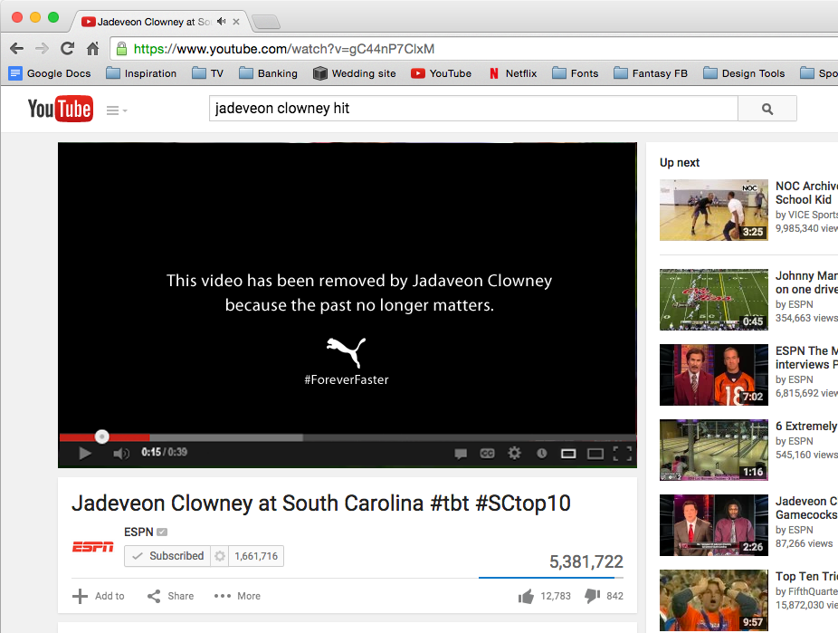Click the #ForeverFaster hashtag text

point(347,380)
